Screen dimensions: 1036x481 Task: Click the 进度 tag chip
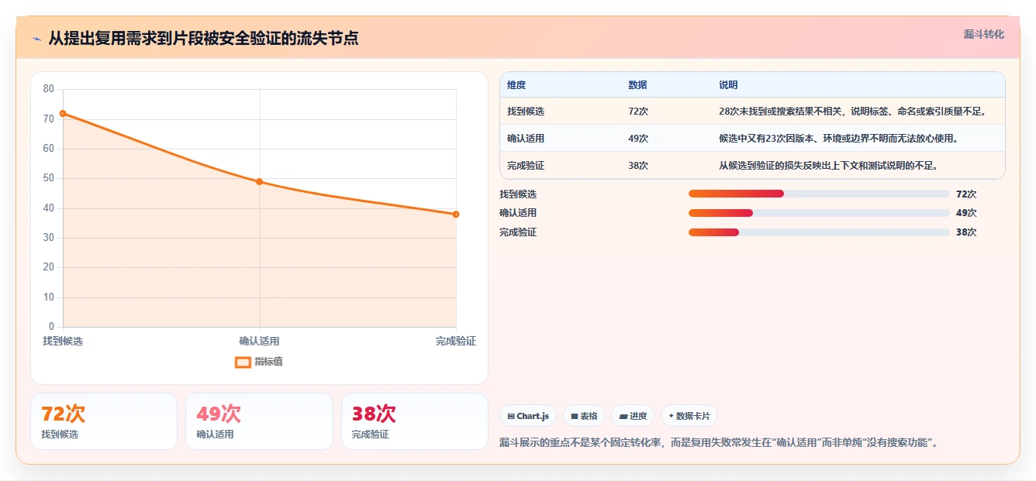tap(633, 416)
